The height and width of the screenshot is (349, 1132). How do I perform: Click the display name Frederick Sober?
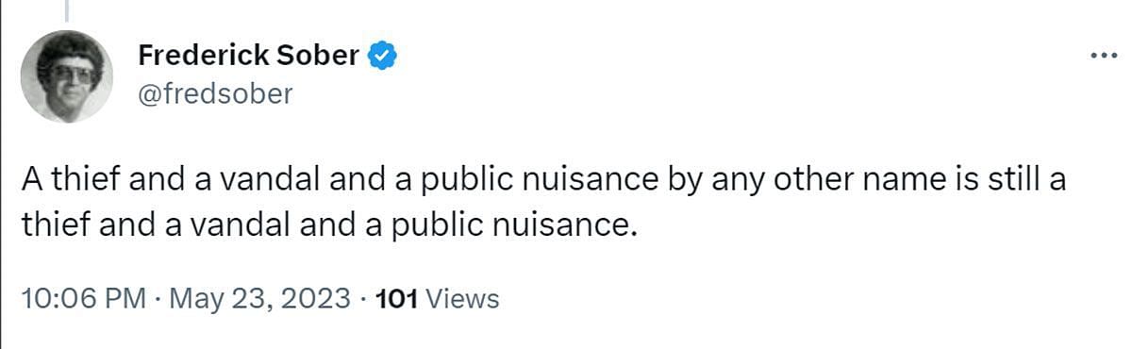(x=249, y=56)
